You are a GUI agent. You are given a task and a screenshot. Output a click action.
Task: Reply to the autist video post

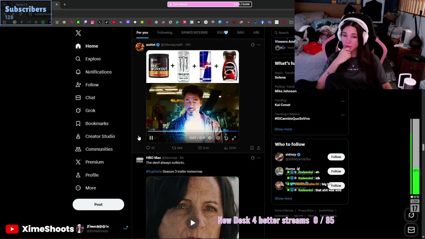pyautogui.click(x=150, y=148)
